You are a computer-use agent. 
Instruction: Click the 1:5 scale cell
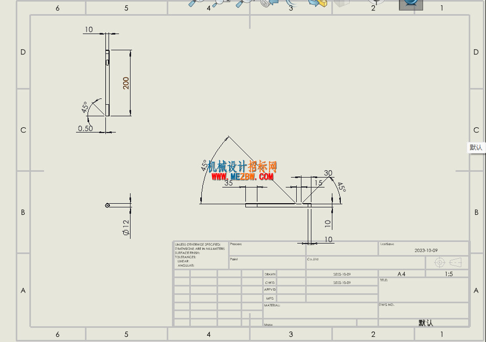click(448, 274)
